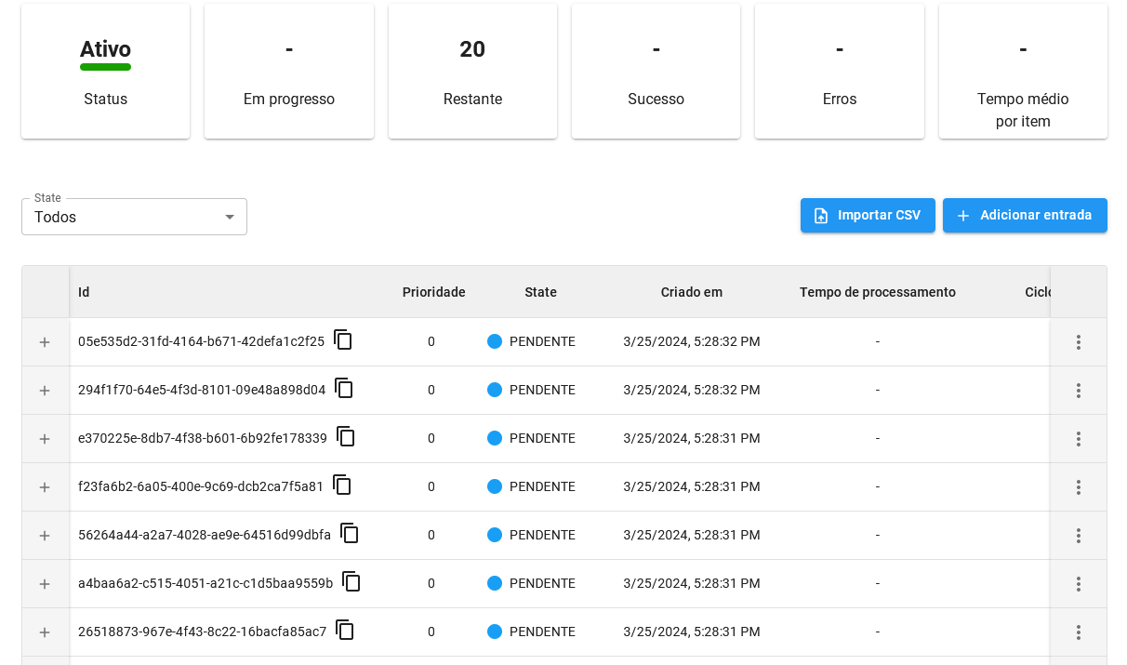Open the kebab menu for row 26518873

pyautogui.click(x=1078, y=632)
